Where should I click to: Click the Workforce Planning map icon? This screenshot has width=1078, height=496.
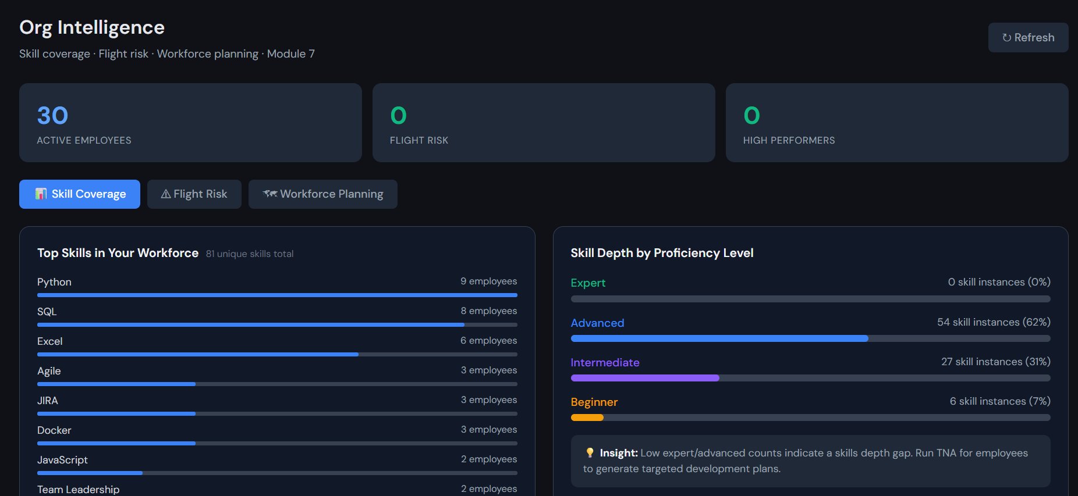click(x=269, y=194)
